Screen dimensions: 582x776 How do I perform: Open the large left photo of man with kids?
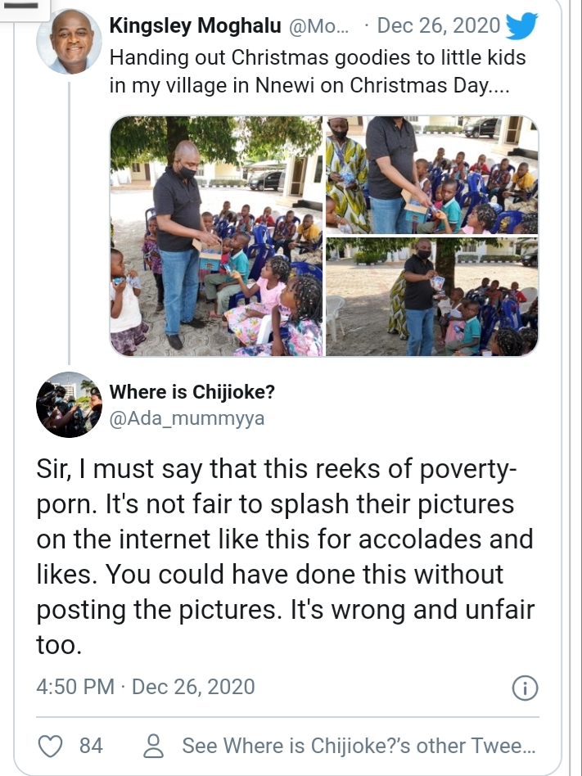tap(216, 236)
